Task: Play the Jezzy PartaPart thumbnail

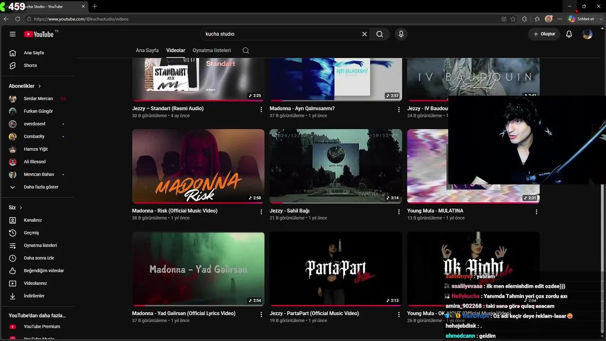Action: (x=336, y=269)
